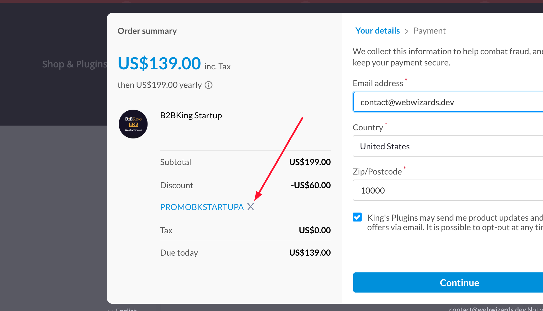The image size is (543, 311).
Task: Open the Country dropdown showing United States
Action: [448, 146]
